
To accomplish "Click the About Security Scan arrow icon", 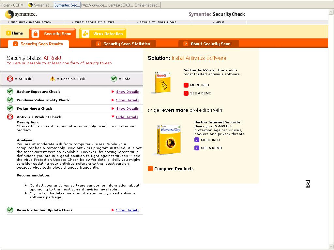I will pos(186,44).
